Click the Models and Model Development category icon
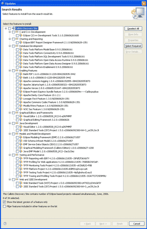This screenshot has height=229, width=147. click(17, 134)
